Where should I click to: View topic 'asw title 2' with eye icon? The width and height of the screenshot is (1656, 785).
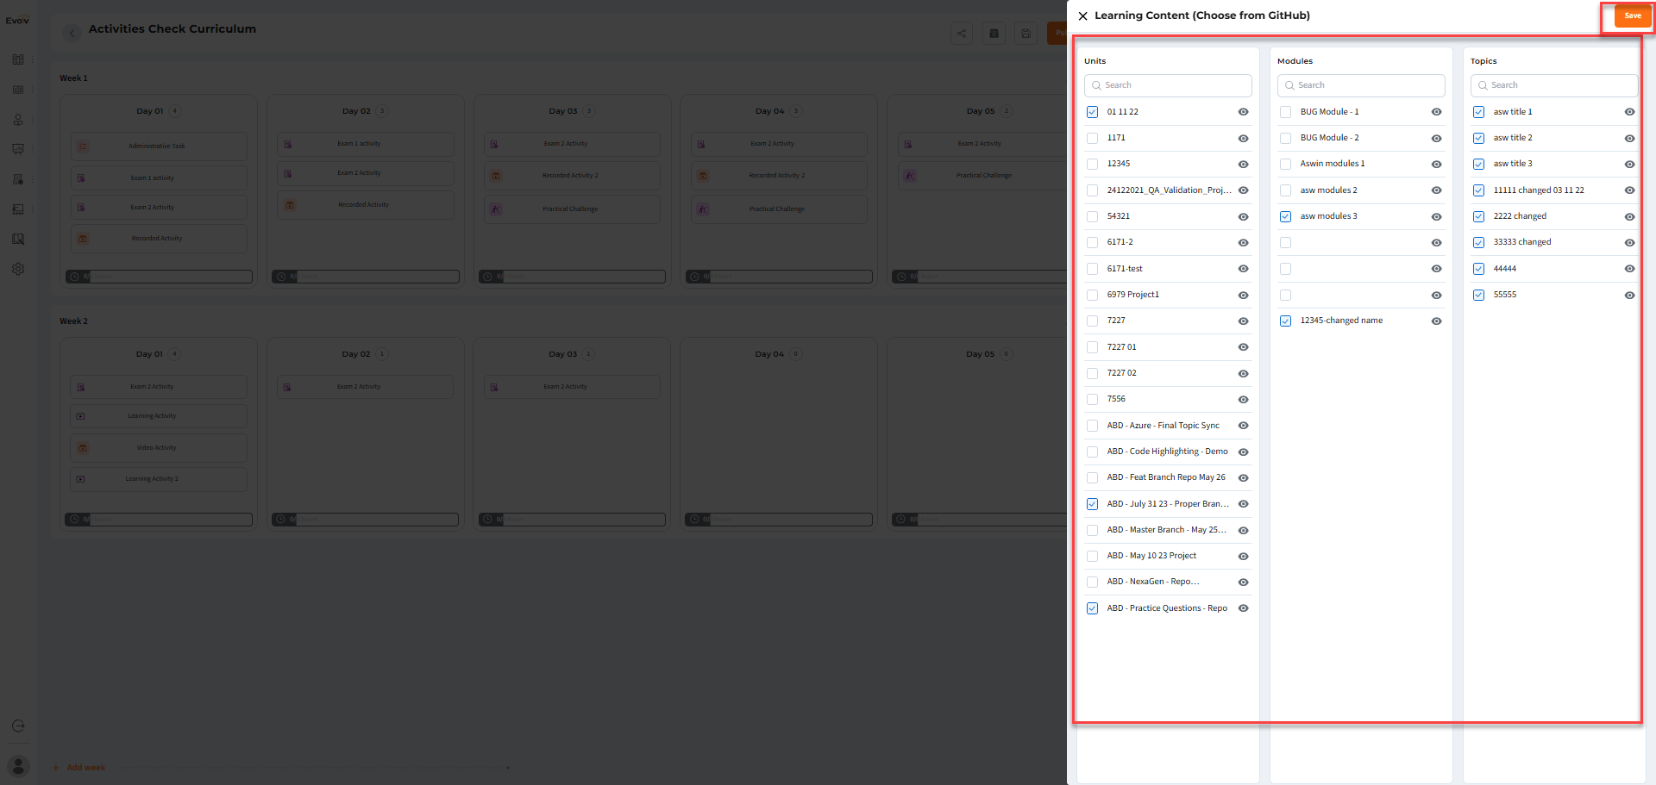1629,138
